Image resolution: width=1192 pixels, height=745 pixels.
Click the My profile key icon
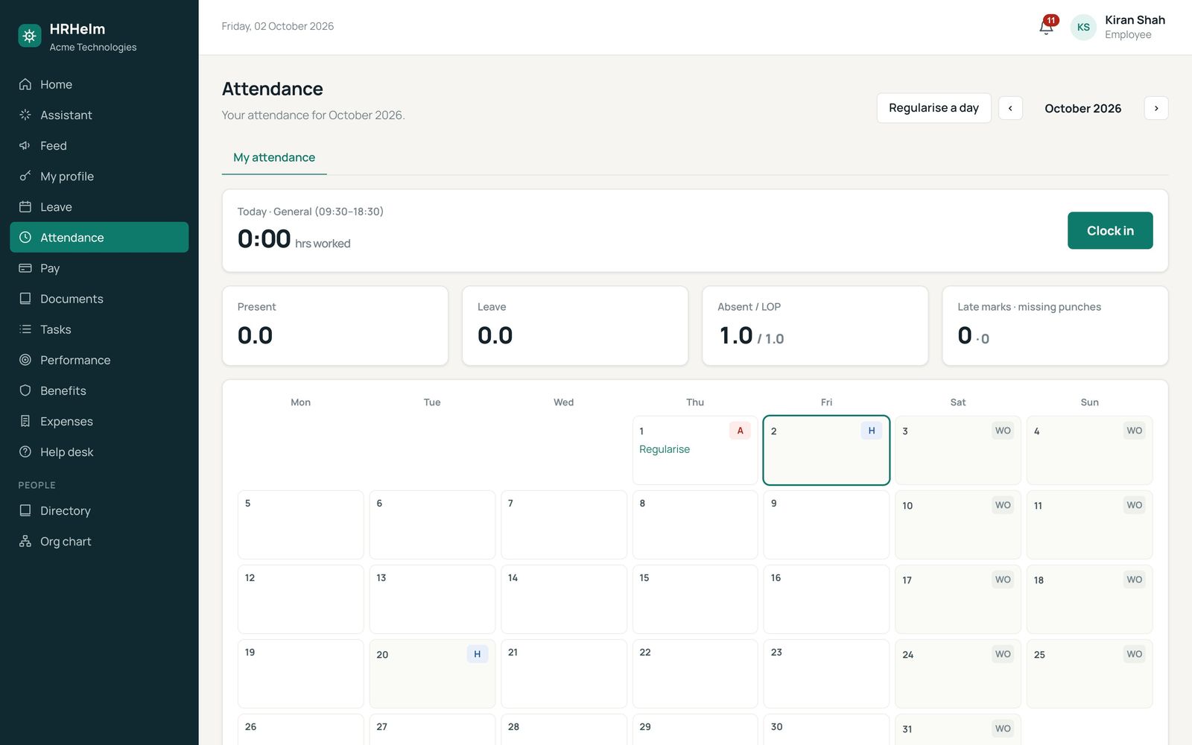[x=25, y=176]
